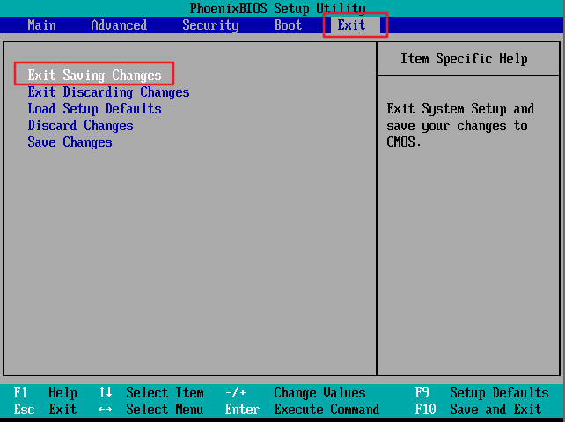
Task: Click the Item Specific Help heading
Action: point(464,59)
